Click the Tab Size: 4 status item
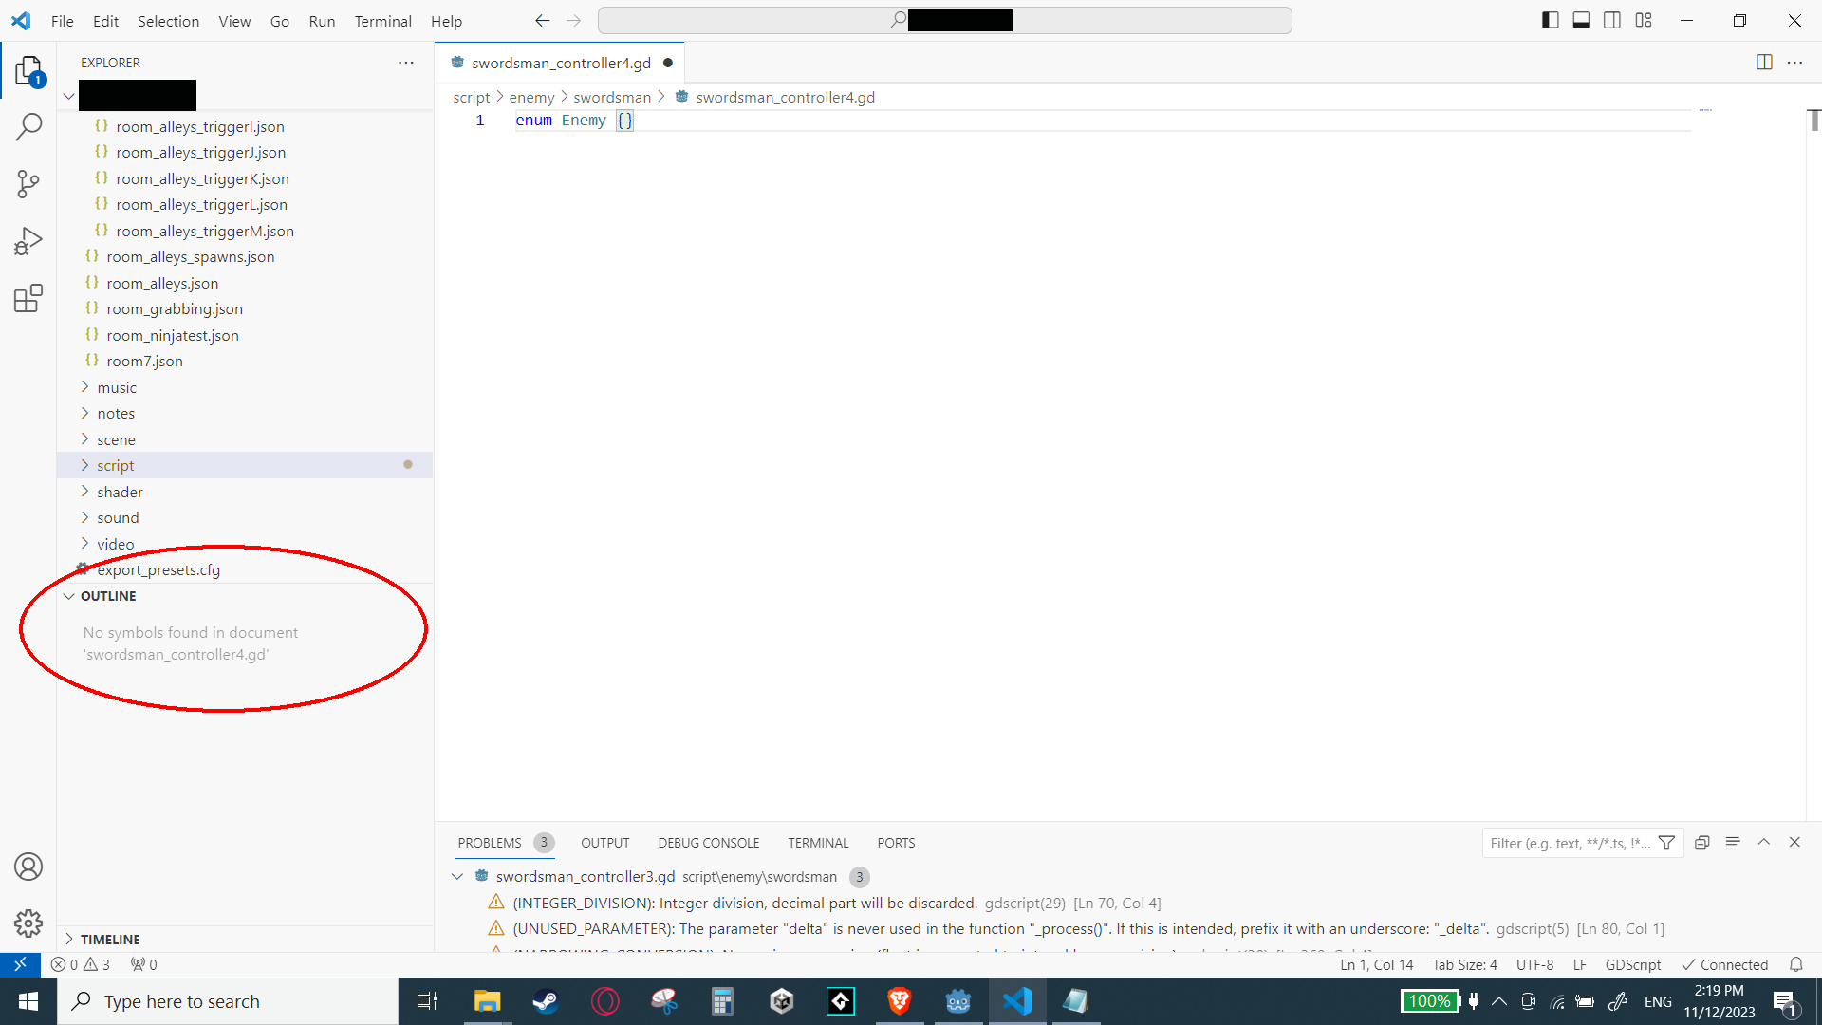1822x1025 pixels. coord(1464,964)
